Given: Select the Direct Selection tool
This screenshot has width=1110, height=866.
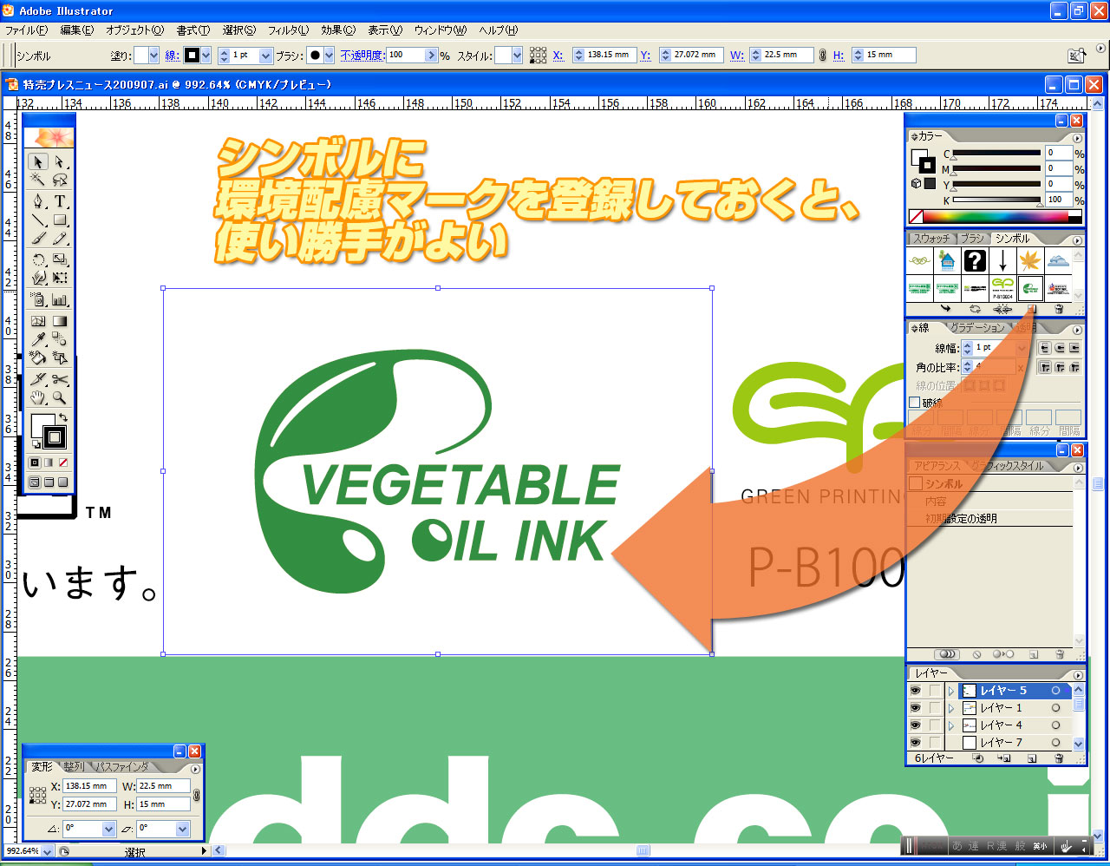Looking at the screenshot, I should (x=60, y=162).
